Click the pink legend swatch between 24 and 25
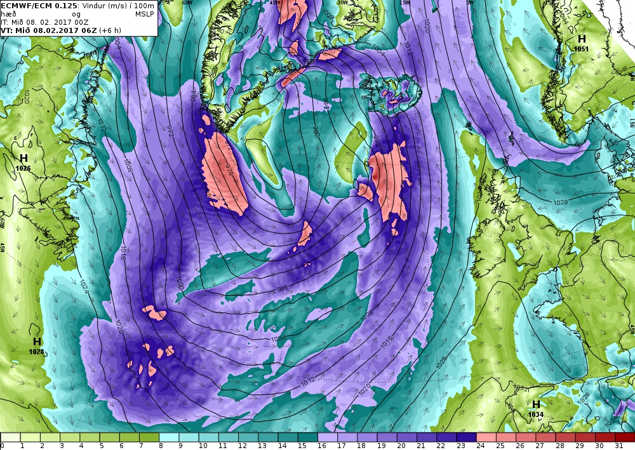635x450 pixels. (x=486, y=437)
